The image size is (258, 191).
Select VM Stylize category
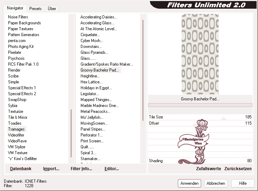pyautogui.click(x=17, y=147)
